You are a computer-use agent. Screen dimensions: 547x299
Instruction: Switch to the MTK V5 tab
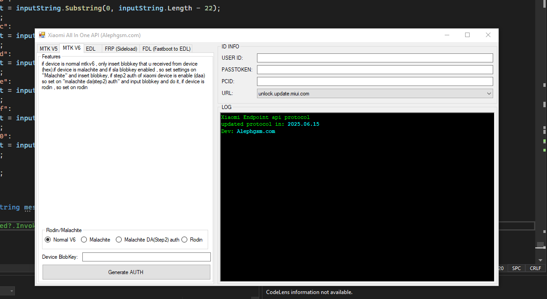click(x=48, y=49)
